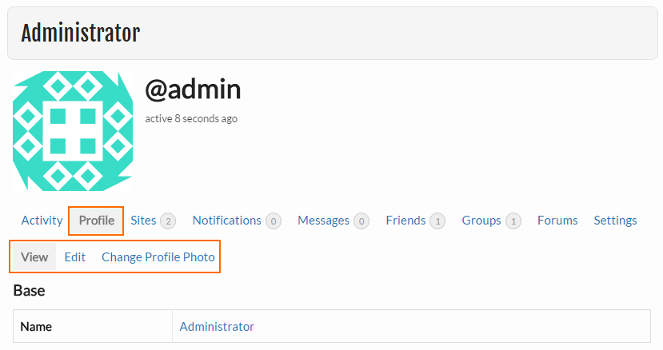Screen dimensions: 663x350
Task: Click the Edit profile link
Action: coord(75,257)
